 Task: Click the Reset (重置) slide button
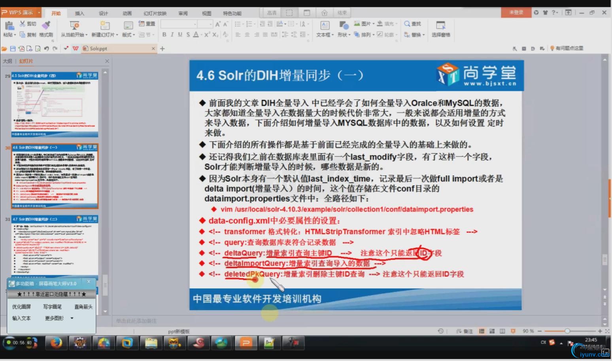[147, 24]
